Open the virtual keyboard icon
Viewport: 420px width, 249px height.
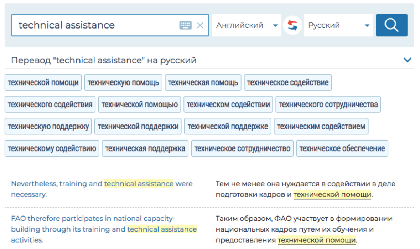point(185,25)
